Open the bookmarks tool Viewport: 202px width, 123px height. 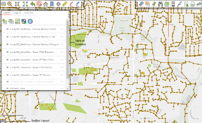pyautogui.click(x=52, y=4)
